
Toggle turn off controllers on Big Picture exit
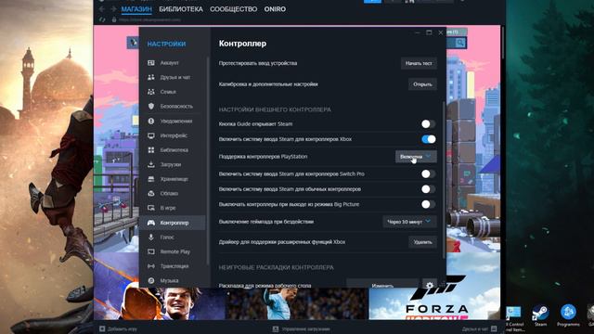point(429,204)
